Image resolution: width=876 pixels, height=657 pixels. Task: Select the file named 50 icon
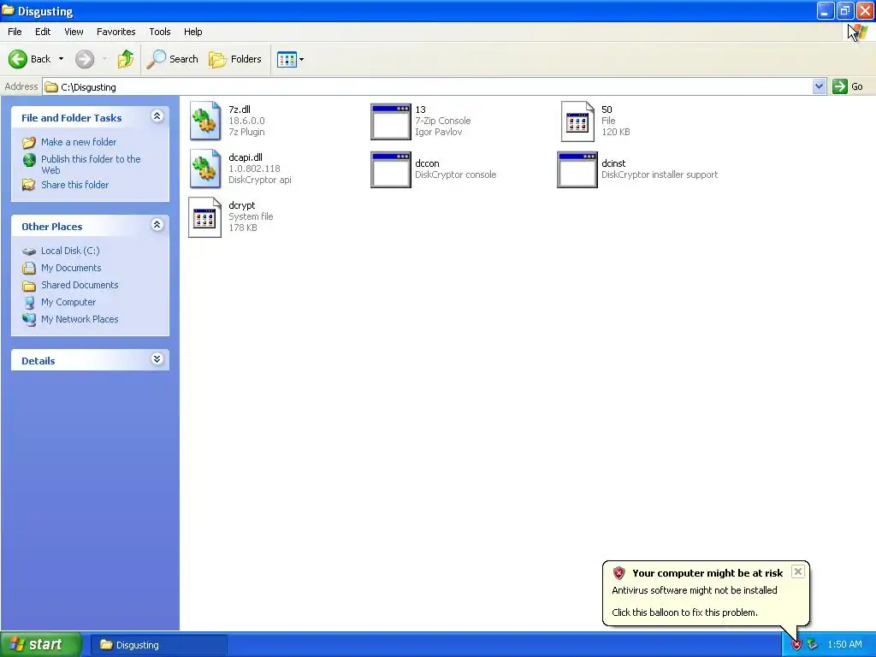tap(577, 121)
